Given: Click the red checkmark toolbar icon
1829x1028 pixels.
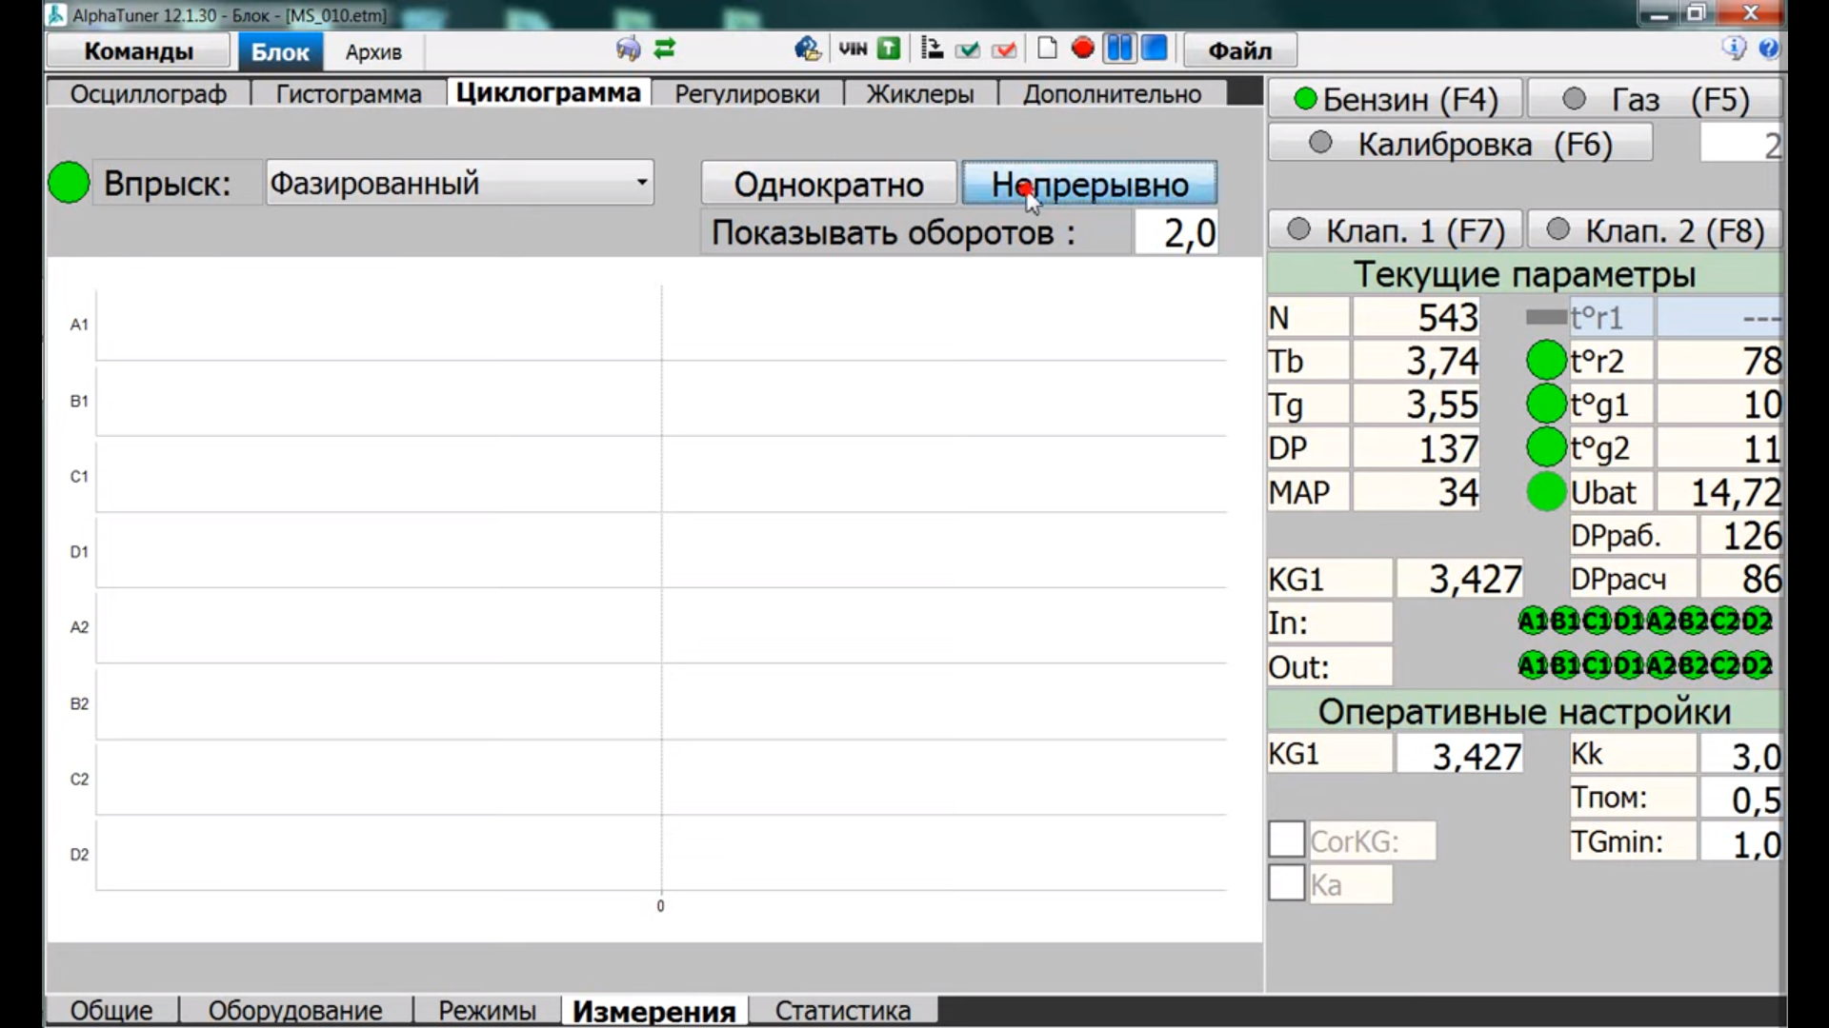Looking at the screenshot, I should [1004, 49].
